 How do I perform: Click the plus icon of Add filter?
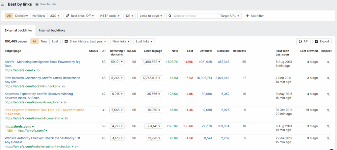click(247, 16)
